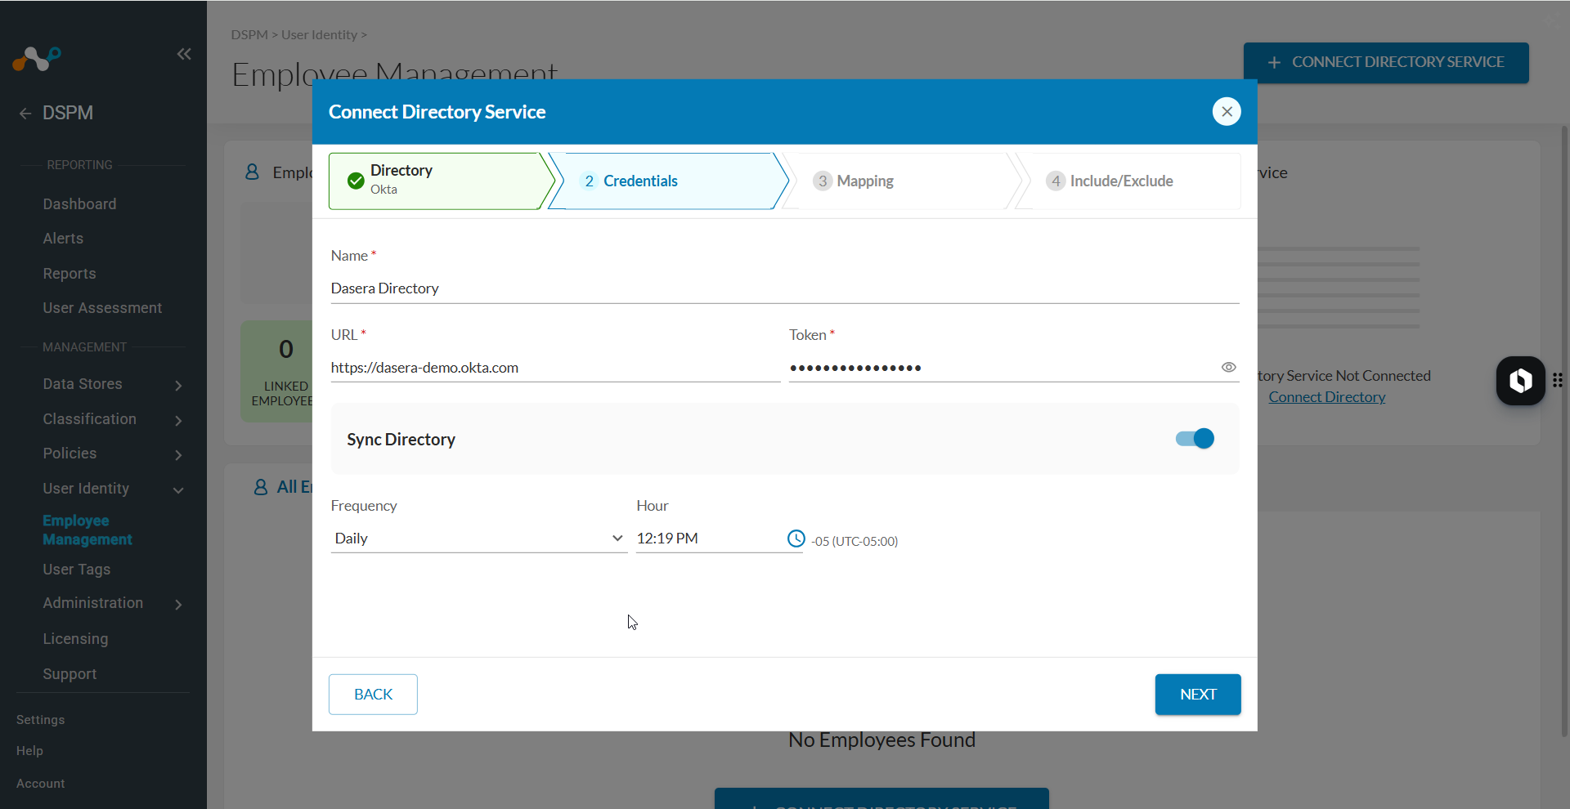This screenshot has width=1570, height=809.
Task: Open the clock time picker icon
Action: coord(796,538)
